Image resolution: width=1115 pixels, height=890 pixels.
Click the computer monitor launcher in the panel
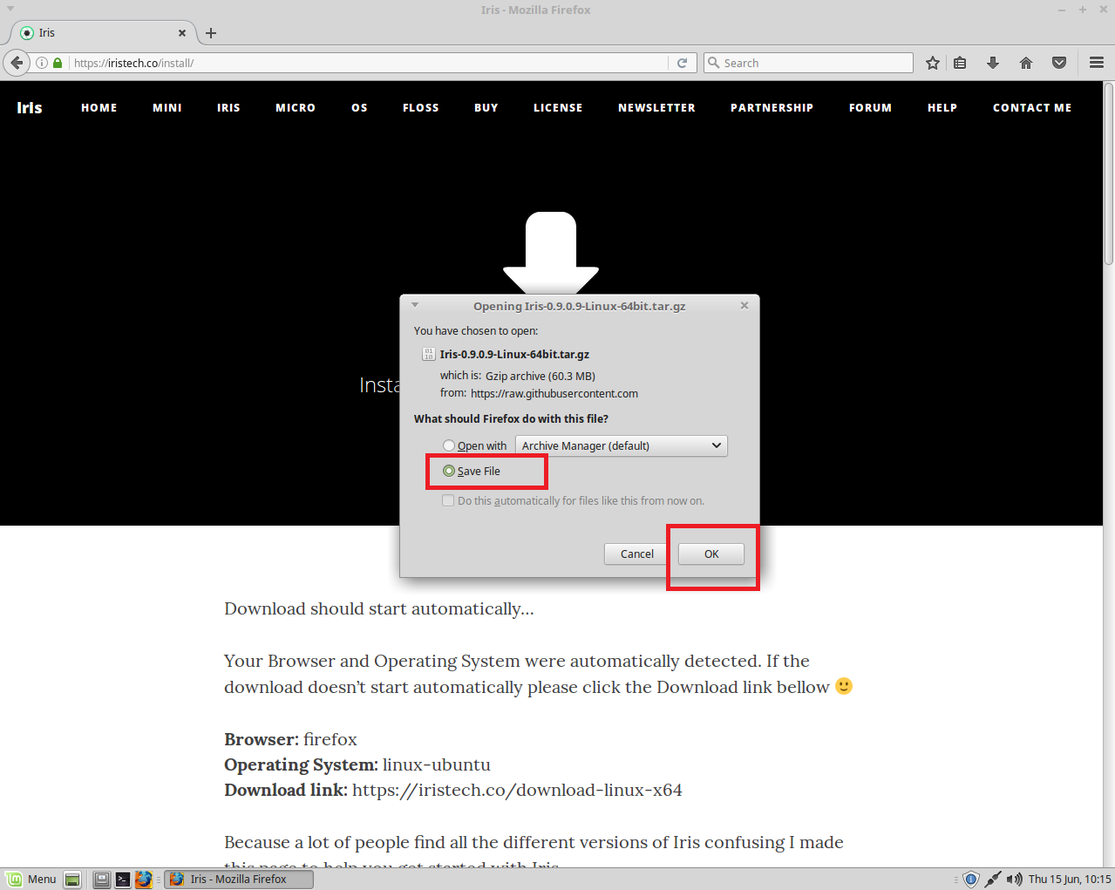(102, 880)
